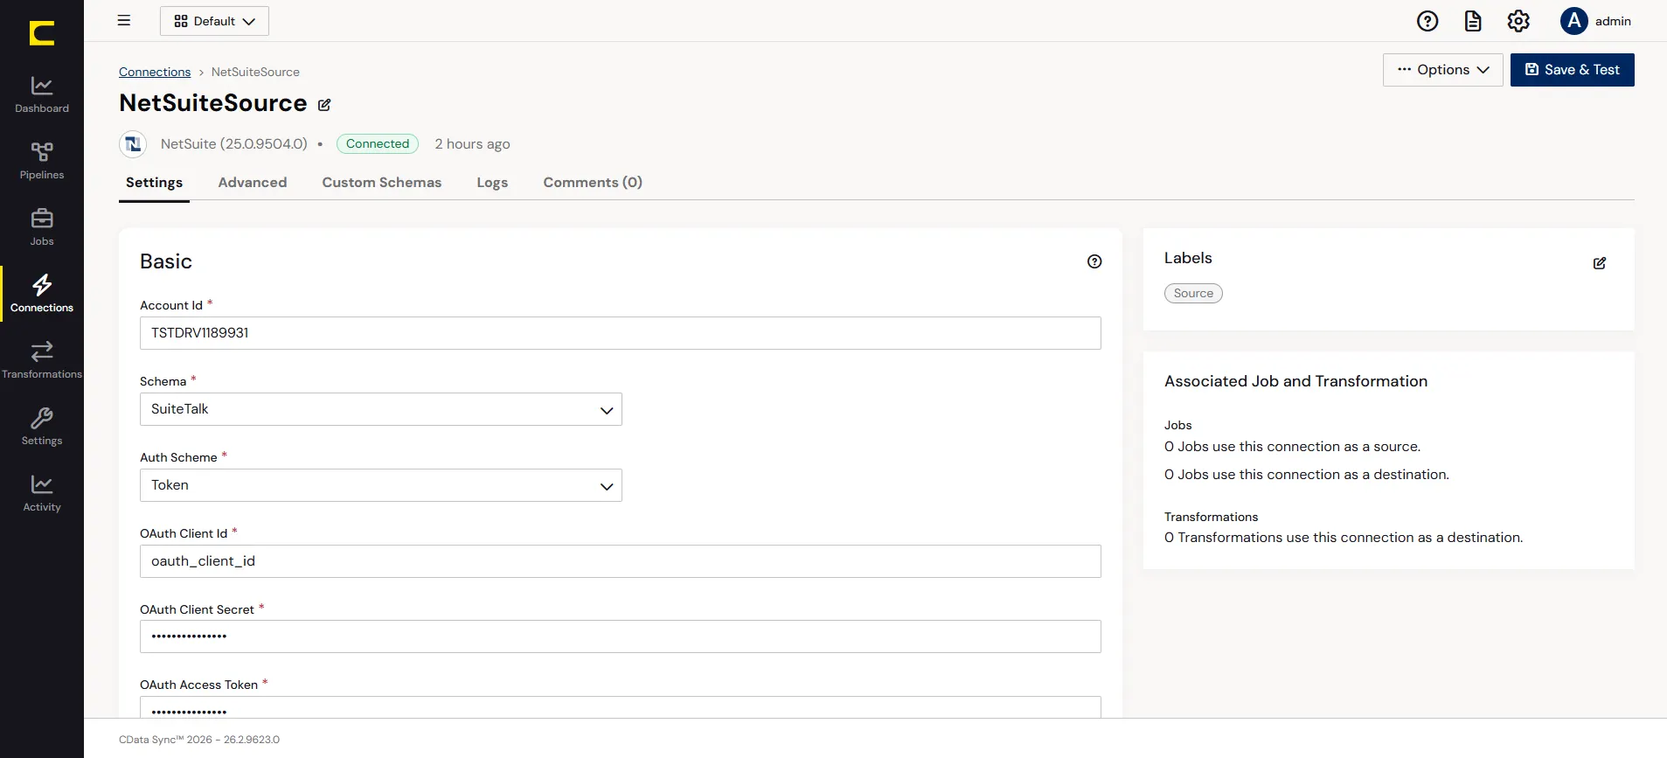Focus the OAuth Client Secret field
The image size is (1667, 758).
[621, 636]
